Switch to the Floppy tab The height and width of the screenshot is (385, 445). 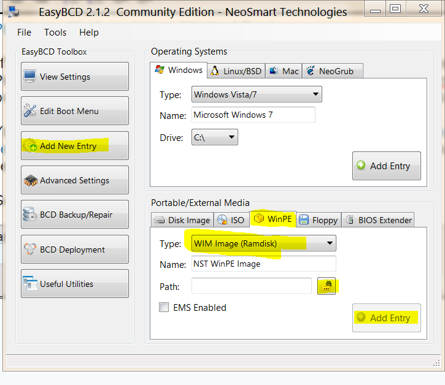coord(319,220)
